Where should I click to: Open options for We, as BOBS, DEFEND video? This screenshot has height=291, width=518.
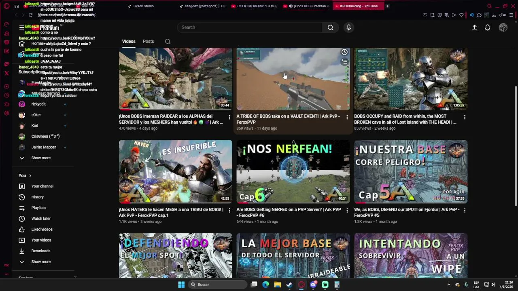(x=465, y=211)
